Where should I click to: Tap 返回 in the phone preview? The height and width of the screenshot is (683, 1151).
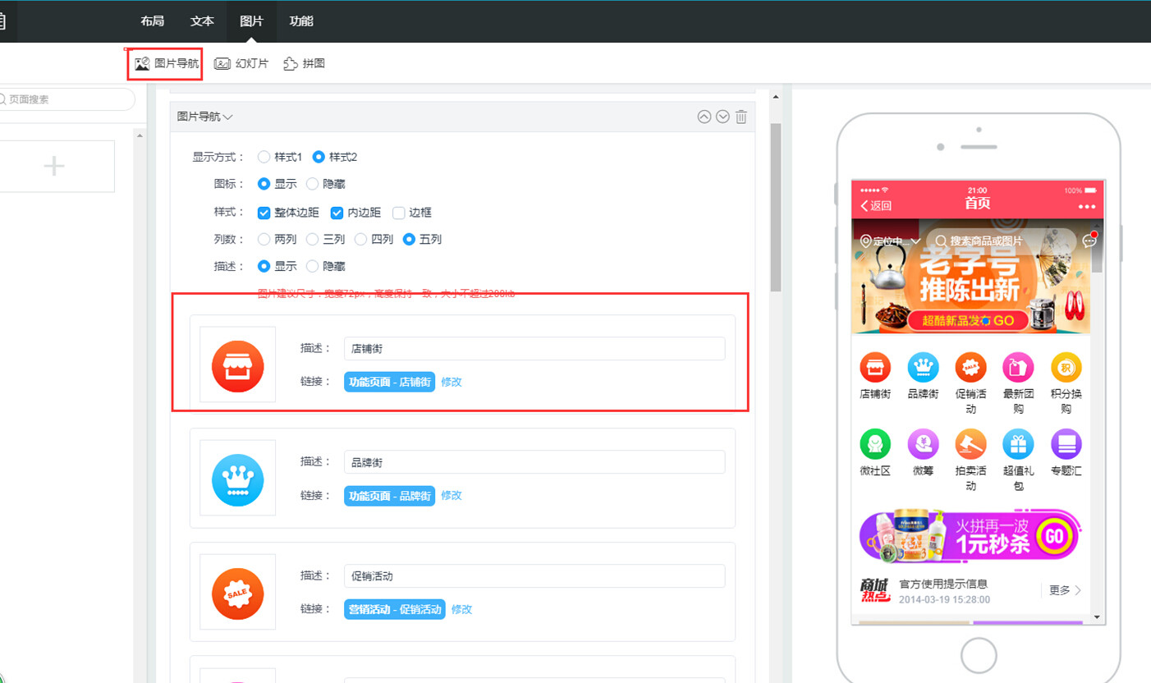click(876, 206)
